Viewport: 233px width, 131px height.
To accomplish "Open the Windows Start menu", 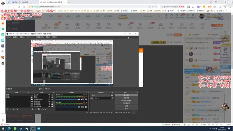I will (3, 129).
